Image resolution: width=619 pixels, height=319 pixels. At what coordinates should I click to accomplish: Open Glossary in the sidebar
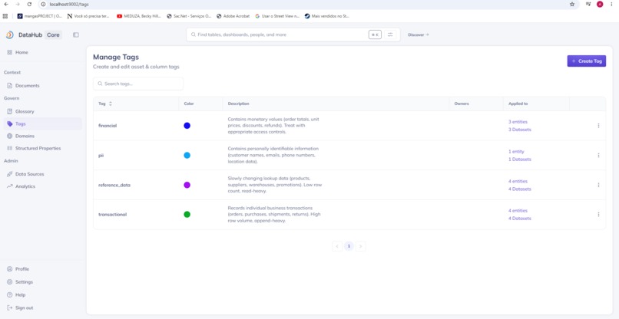(x=43, y=112)
